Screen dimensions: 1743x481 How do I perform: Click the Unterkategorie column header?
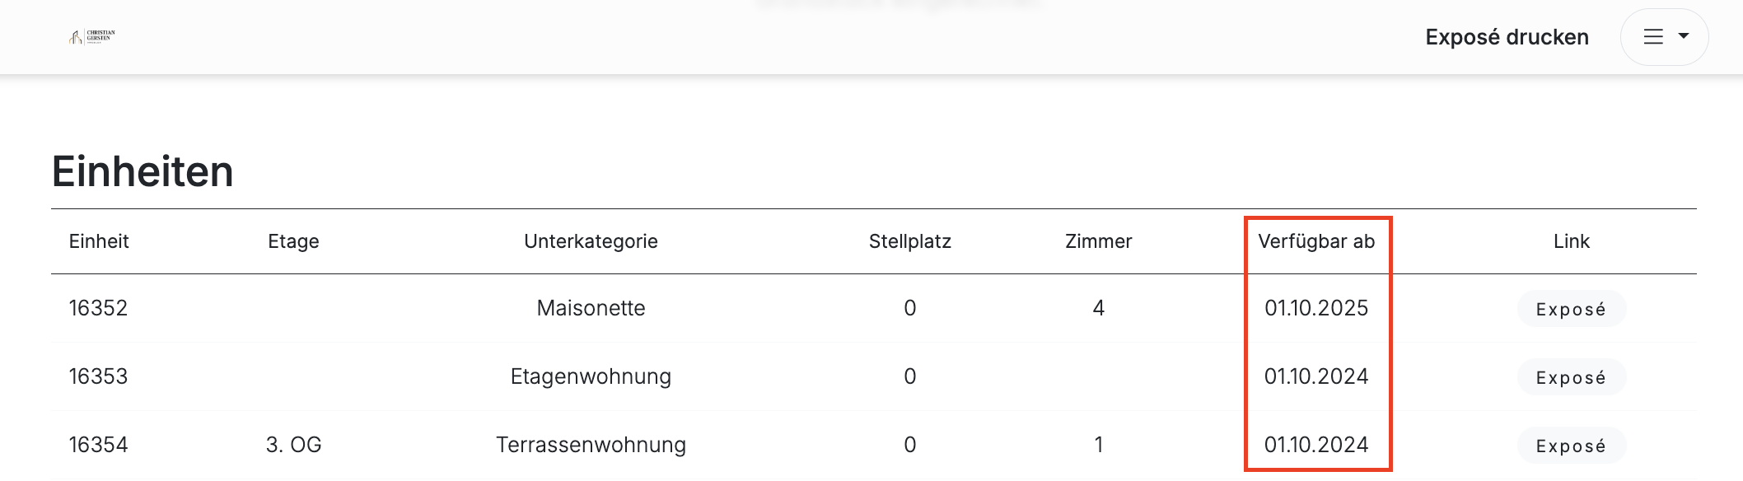(x=591, y=241)
